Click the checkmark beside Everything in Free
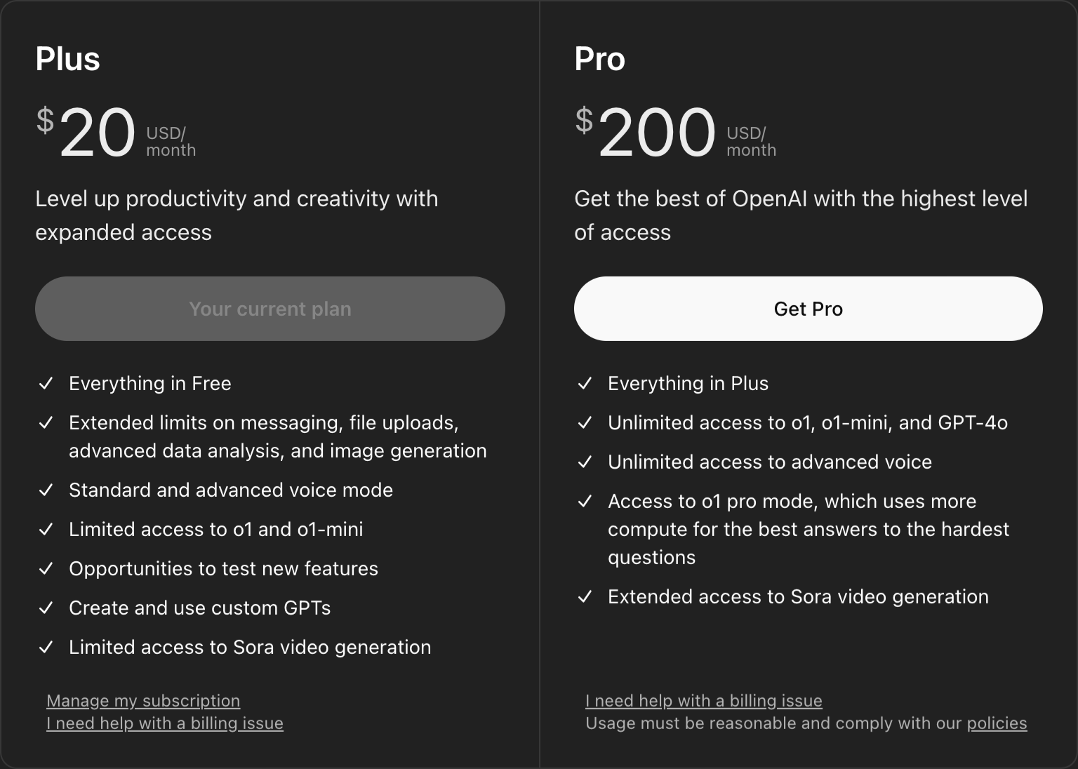 click(46, 383)
